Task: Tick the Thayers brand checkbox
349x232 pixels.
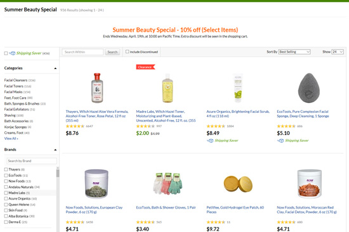Action: pyautogui.click(x=6, y=169)
